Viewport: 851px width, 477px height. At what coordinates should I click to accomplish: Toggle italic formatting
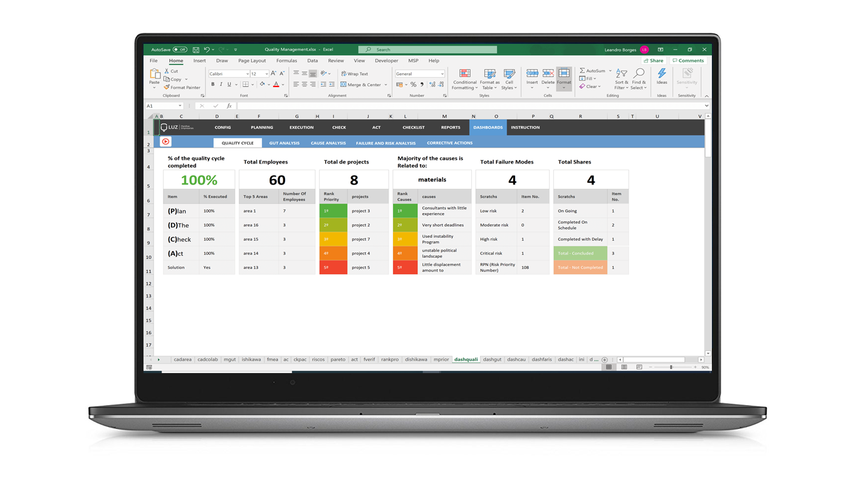(x=221, y=83)
